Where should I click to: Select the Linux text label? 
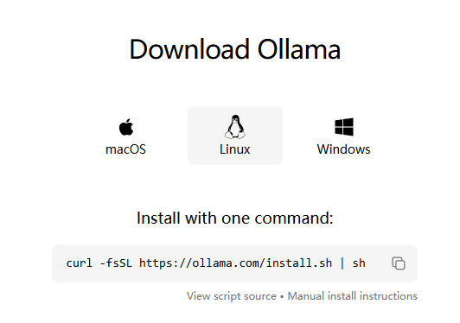[235, 149]
